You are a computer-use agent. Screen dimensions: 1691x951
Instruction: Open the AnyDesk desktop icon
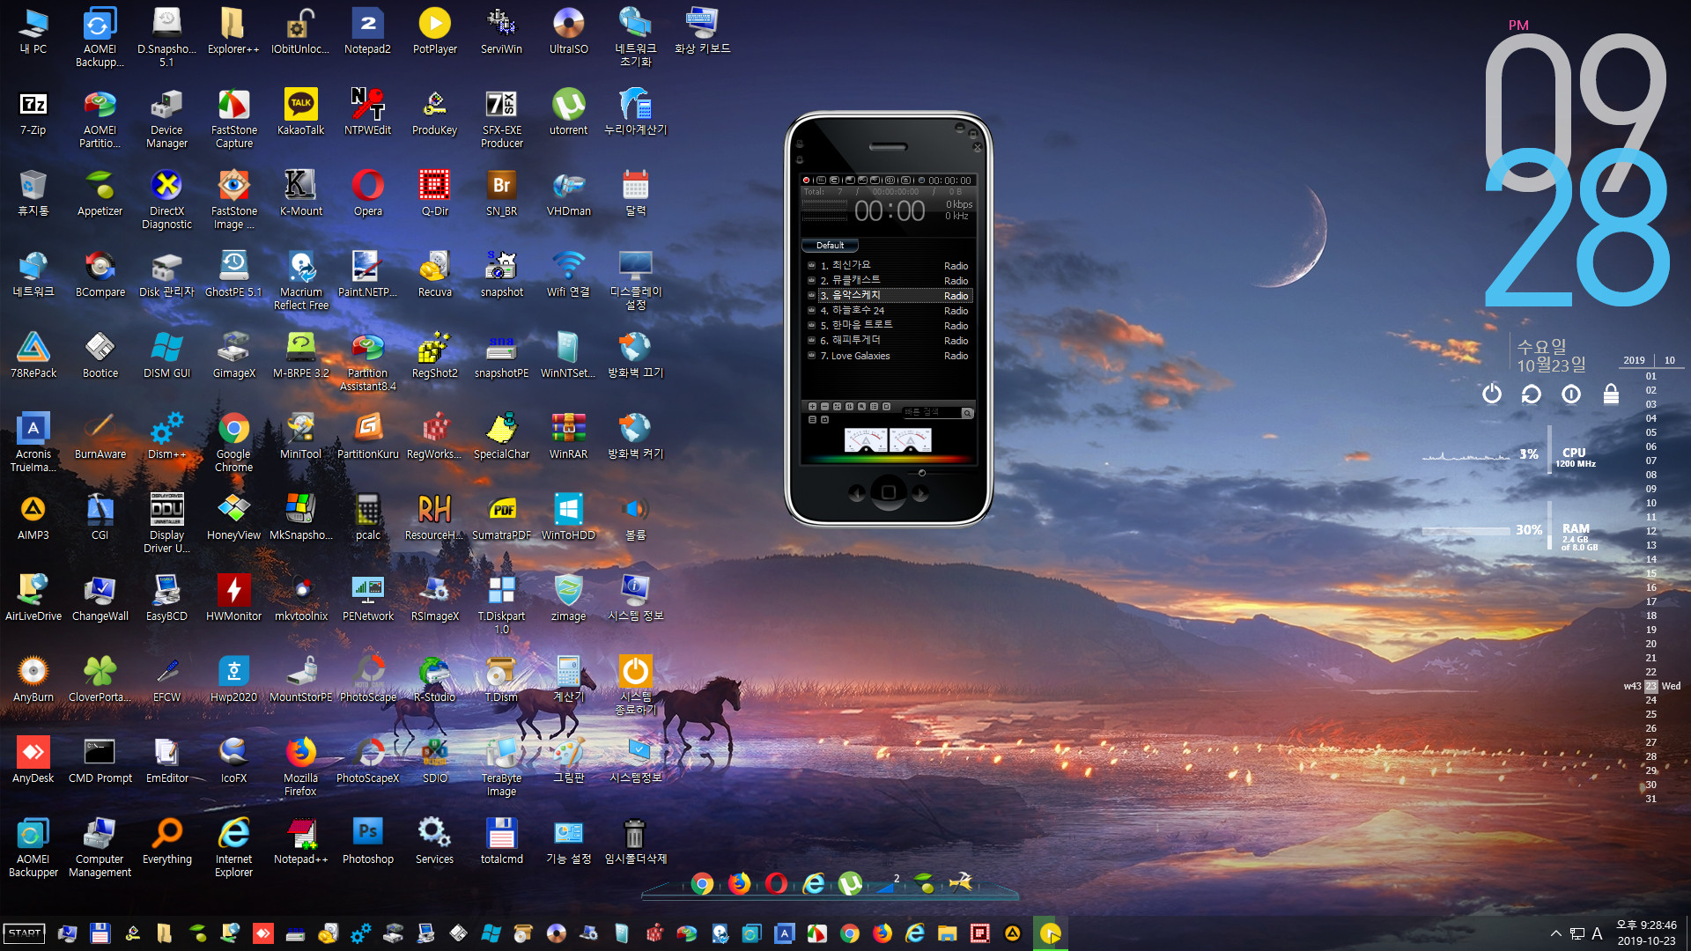33,761
